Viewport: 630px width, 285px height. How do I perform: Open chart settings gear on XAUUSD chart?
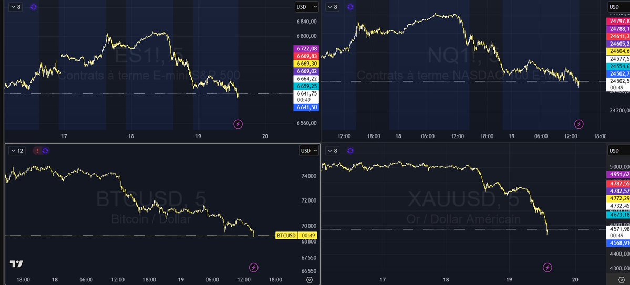point(622,280)
